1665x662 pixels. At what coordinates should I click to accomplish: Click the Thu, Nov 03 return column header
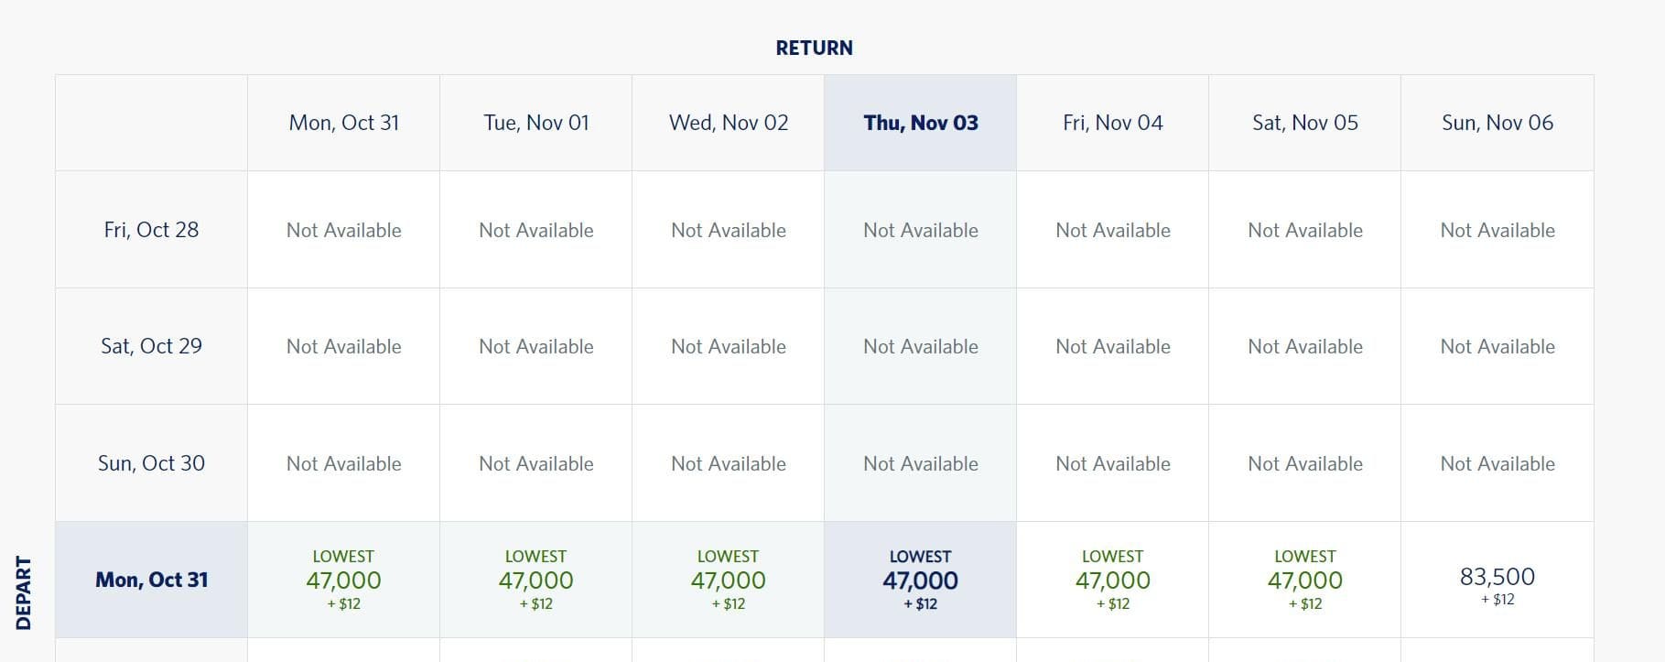(920, 122)
